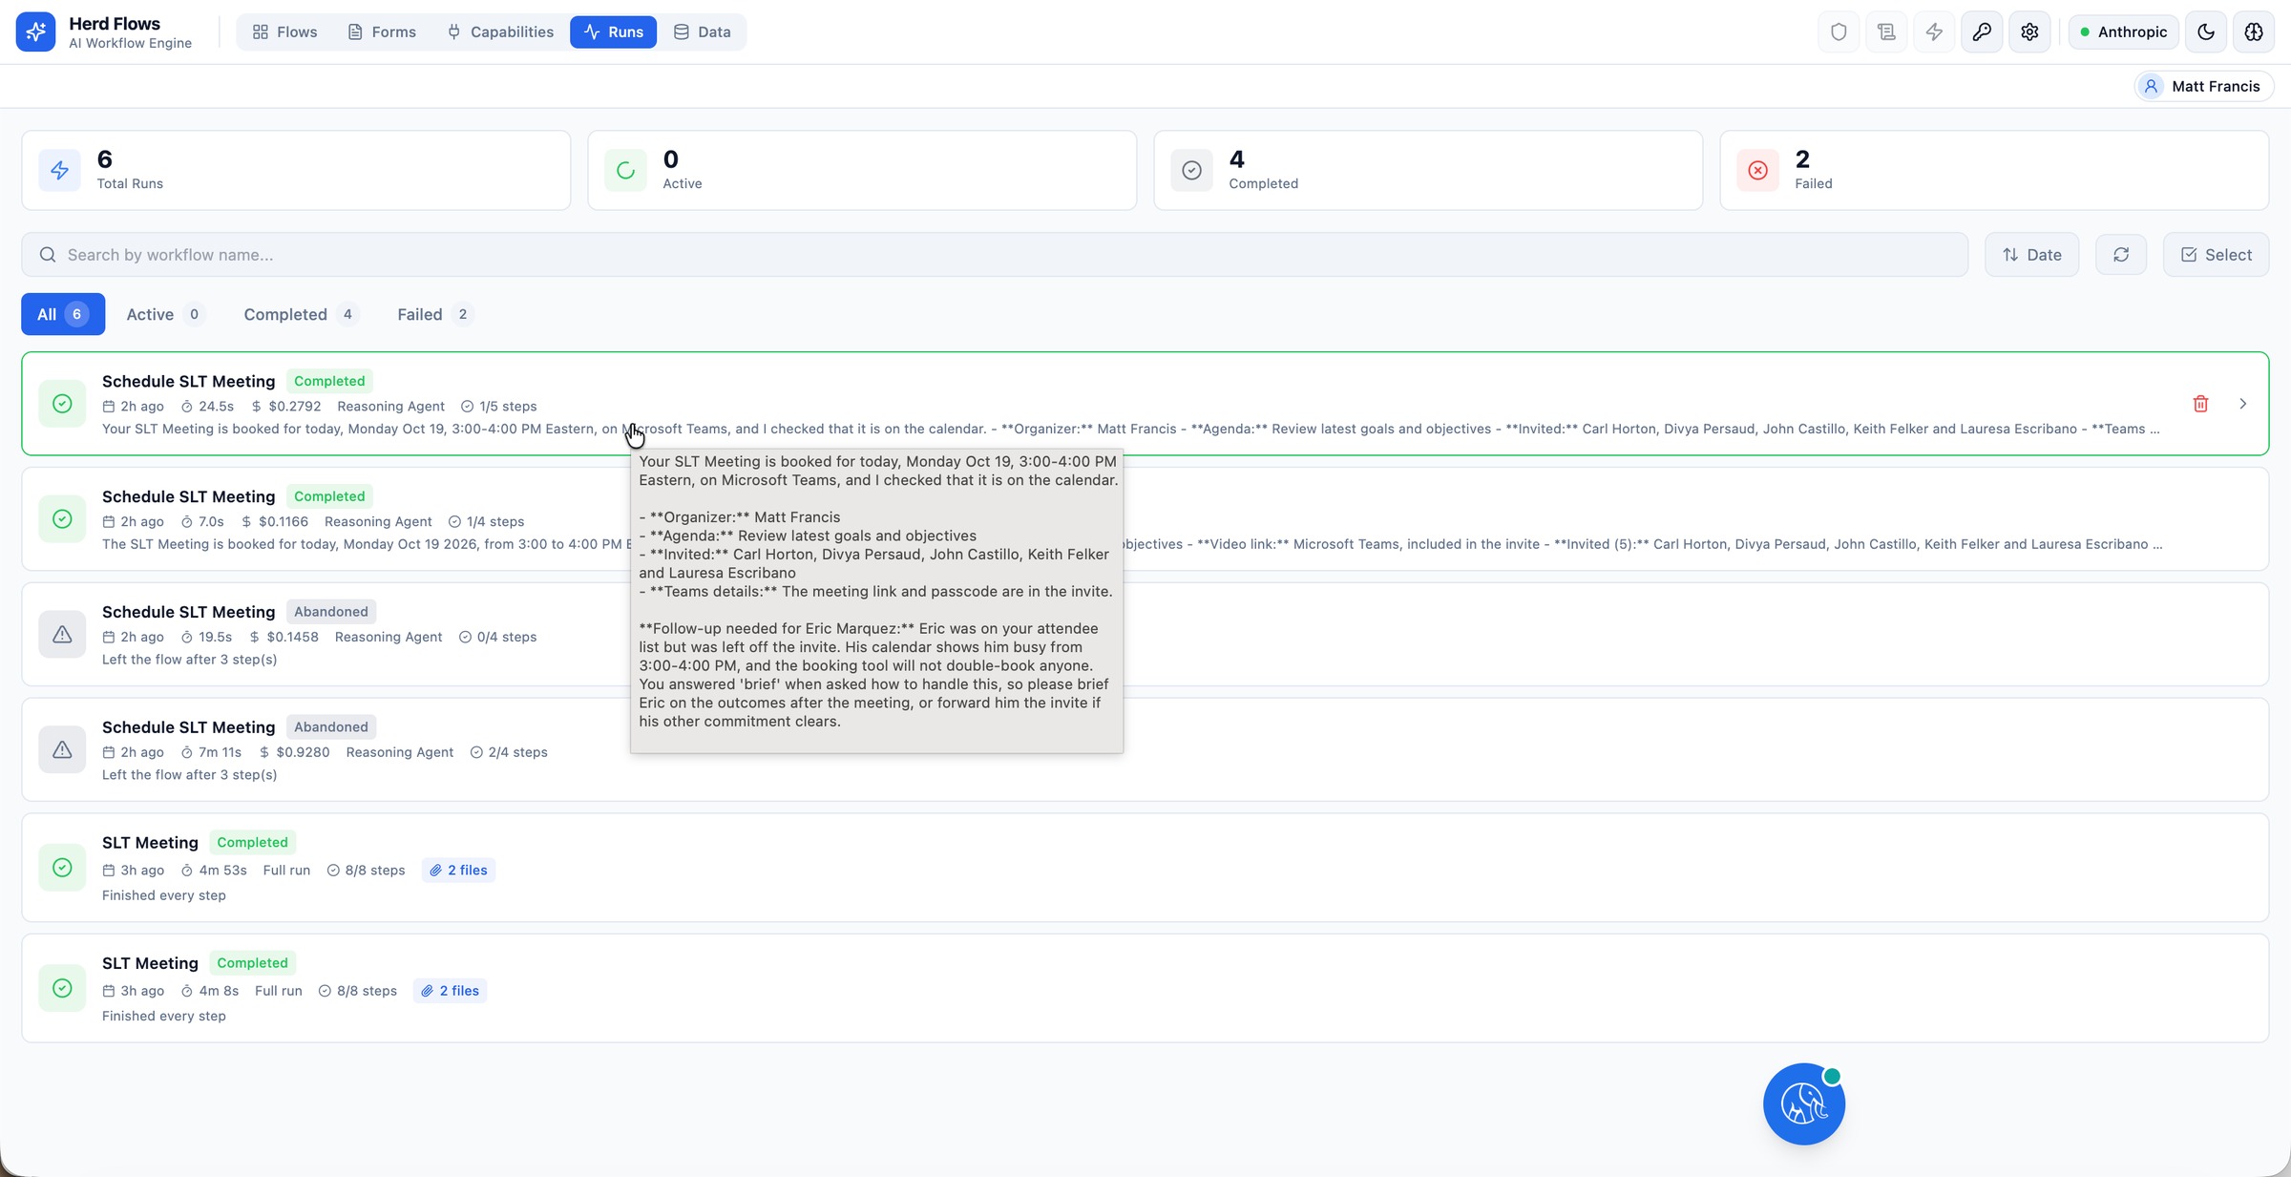Viewport: 2291px width, 1177px height.
Task: Open abandoned Schedule SLT Meeting run costing $0.9280
Action: click(1145, 750)
